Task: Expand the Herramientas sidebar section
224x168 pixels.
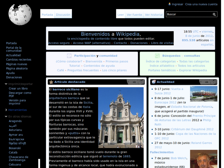Action: (x=6, y=110)
